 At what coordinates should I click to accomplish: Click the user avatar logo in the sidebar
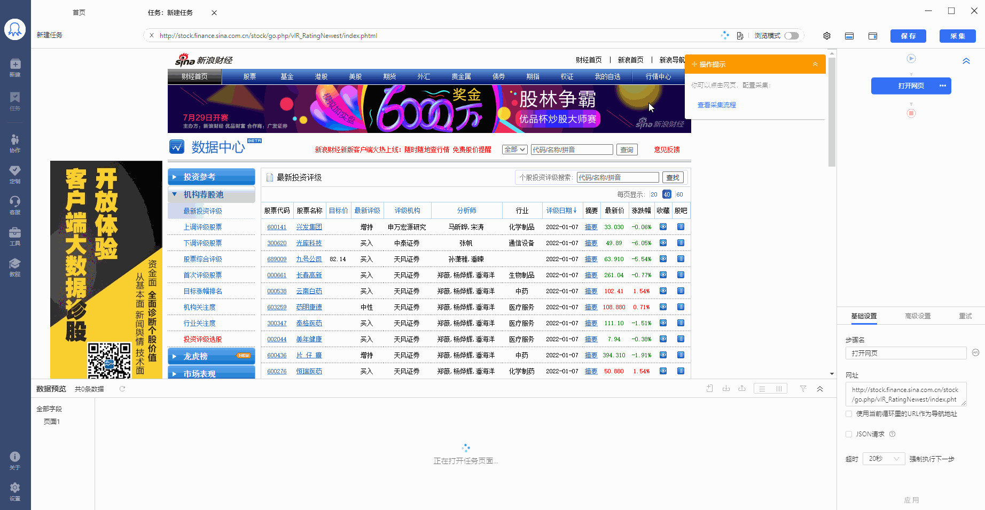pos(15,29)
